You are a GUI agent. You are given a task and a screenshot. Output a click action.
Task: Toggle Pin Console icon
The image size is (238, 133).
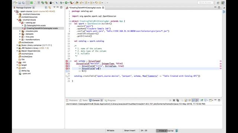point(202,100)
